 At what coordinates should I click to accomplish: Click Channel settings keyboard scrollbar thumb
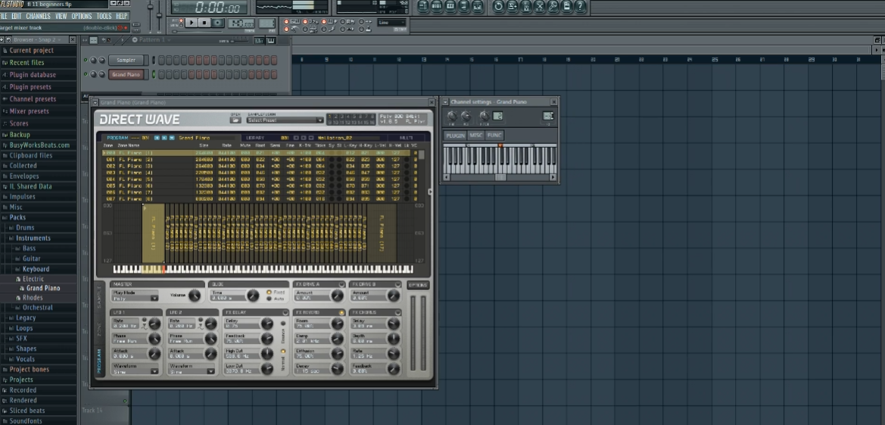tap(500, 177)
